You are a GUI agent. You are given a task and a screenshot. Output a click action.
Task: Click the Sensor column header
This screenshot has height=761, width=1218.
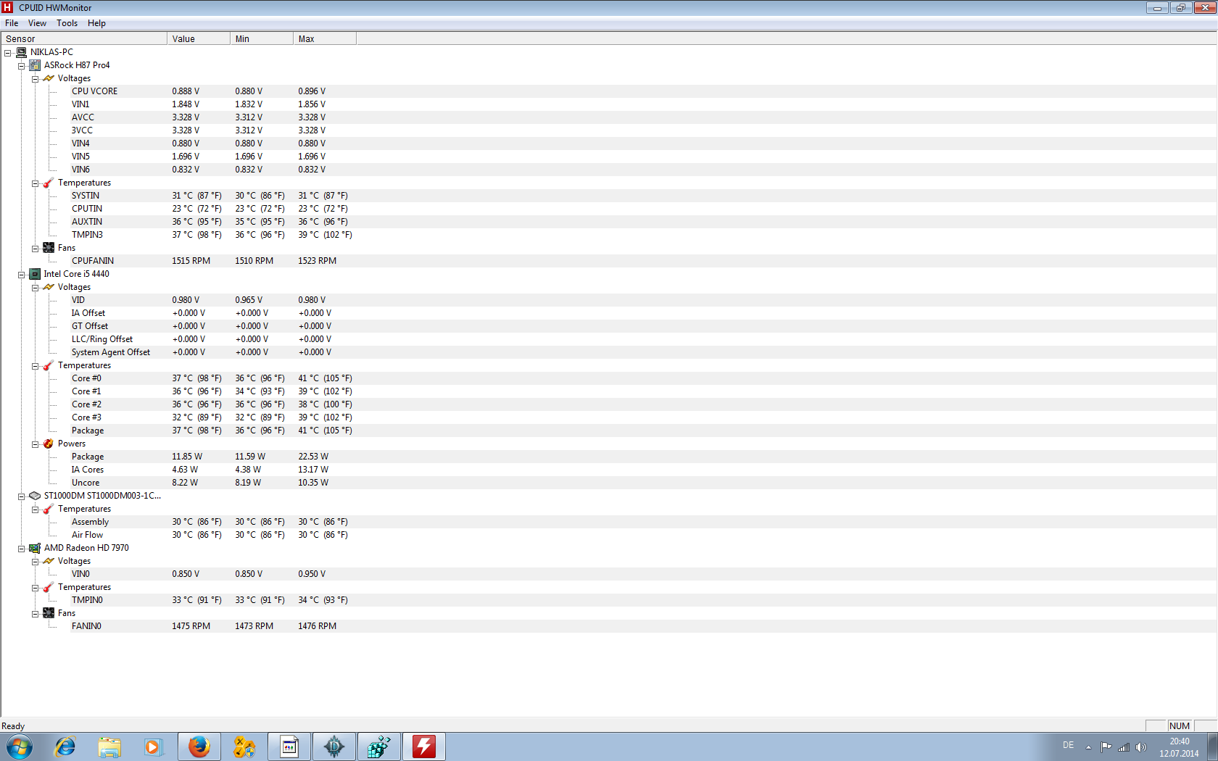click(84, 39)
